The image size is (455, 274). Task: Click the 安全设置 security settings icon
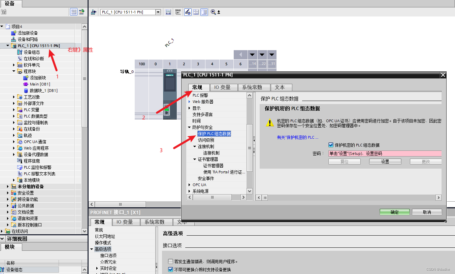(x=14, y=193)
